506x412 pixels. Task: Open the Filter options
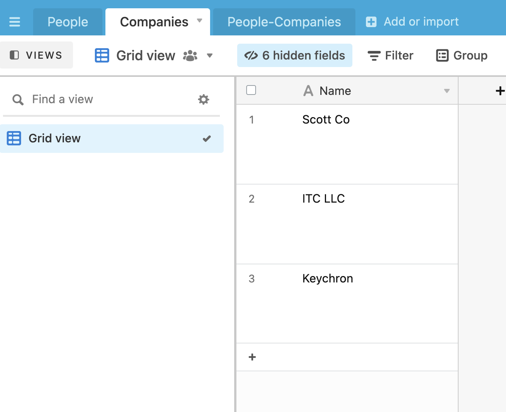coord(390,55)
